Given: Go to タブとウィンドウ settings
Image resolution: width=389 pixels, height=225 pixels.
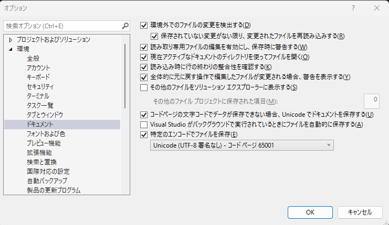Looking at the screenshot, I should point(45,115).
